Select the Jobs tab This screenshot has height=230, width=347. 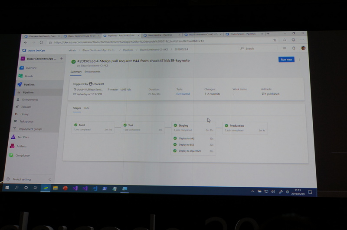click(86, 108)
